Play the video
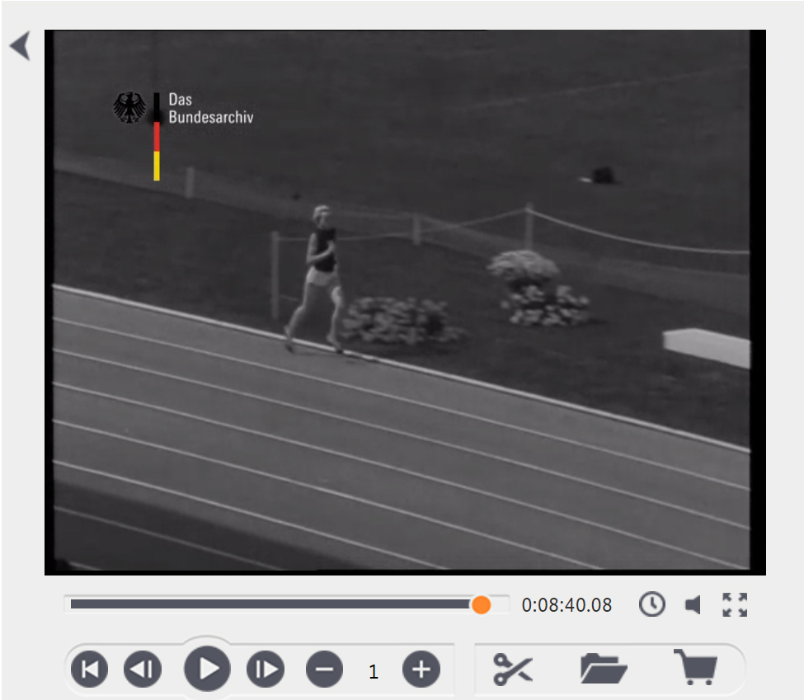This screenshot has width=804, height=700. click(x=207, y=669)
